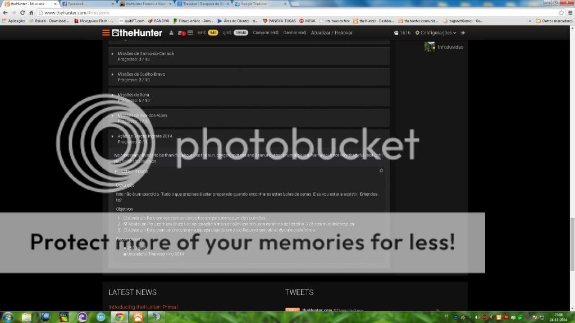Uncheck the .223 lever carbine objective checkbox
575x323 pixels.
pyautogui.click(x=125, y=224)
